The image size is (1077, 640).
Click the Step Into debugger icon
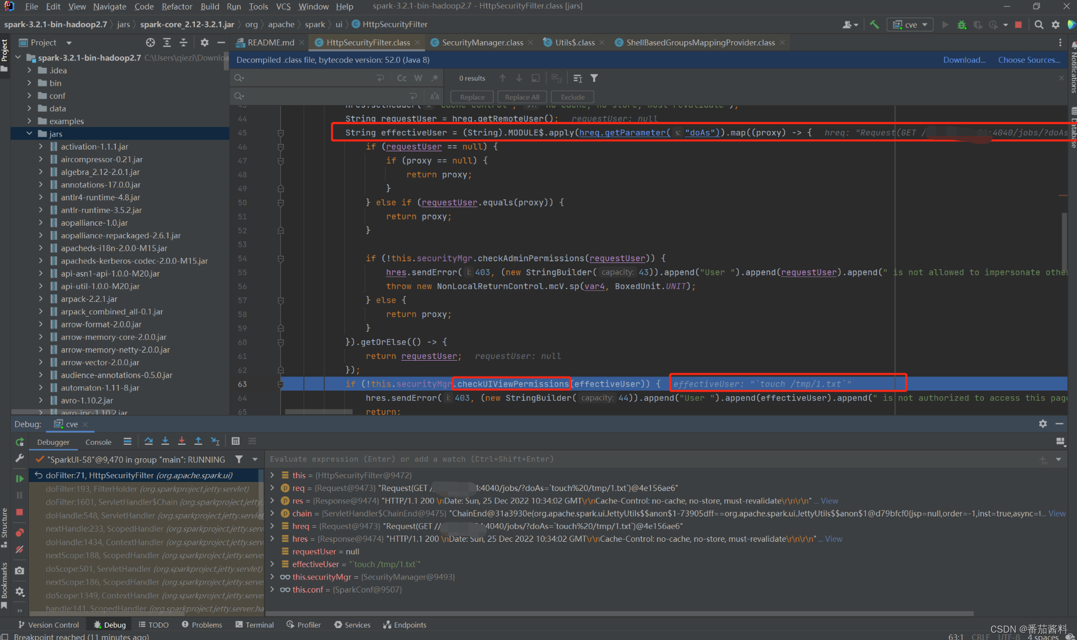pos(165,441)
